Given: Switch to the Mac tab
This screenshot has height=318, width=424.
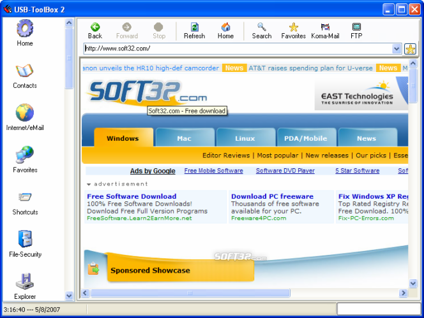Looking at the screenshot, I should click(185, 138).
